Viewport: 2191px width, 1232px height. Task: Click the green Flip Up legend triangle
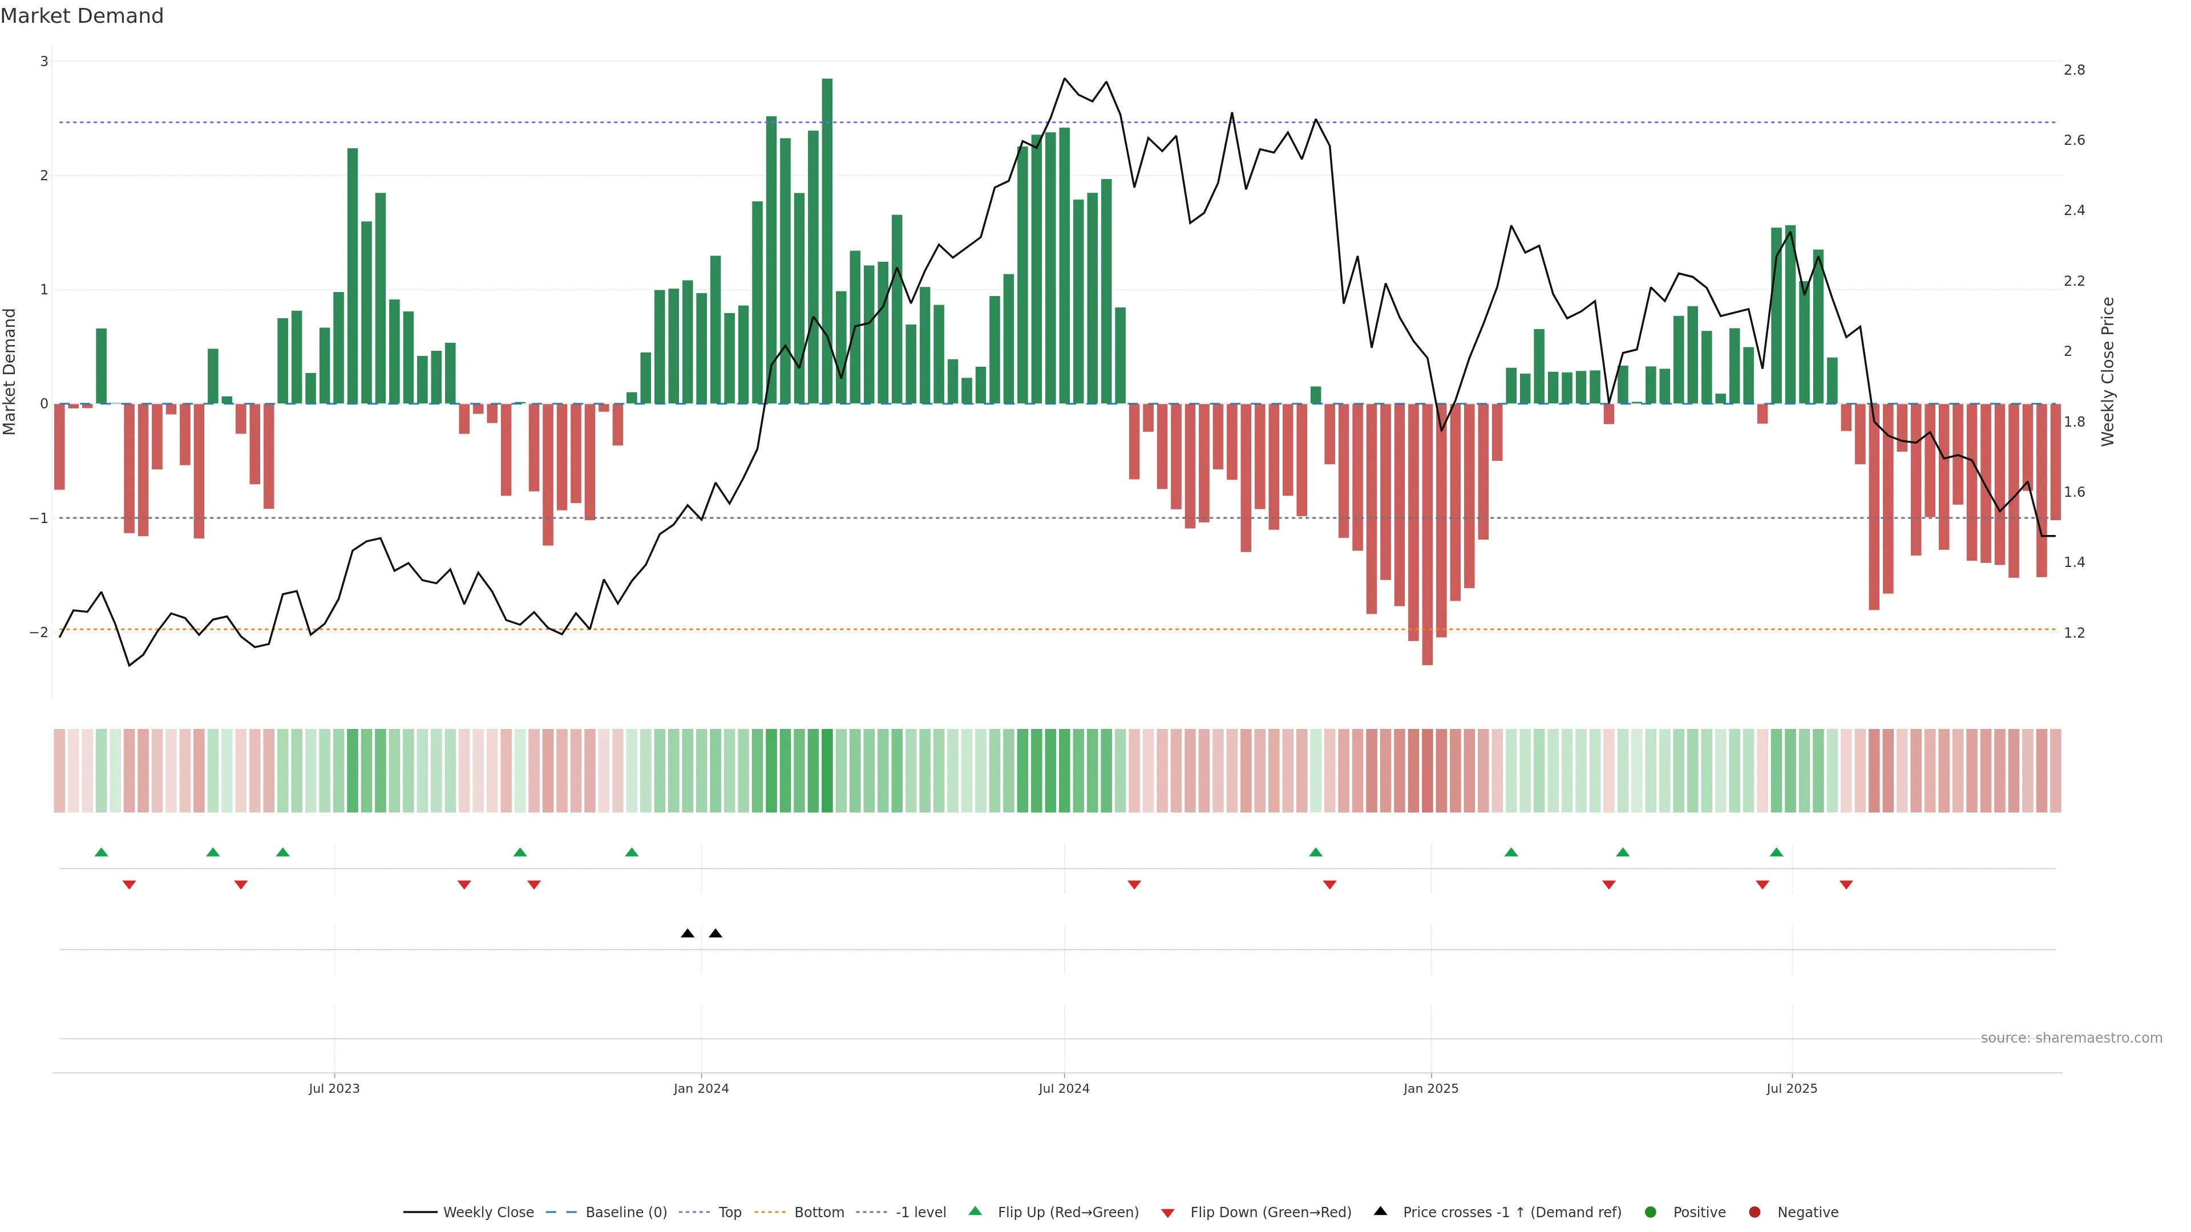pyautogui.click(x=976, y=1211)
